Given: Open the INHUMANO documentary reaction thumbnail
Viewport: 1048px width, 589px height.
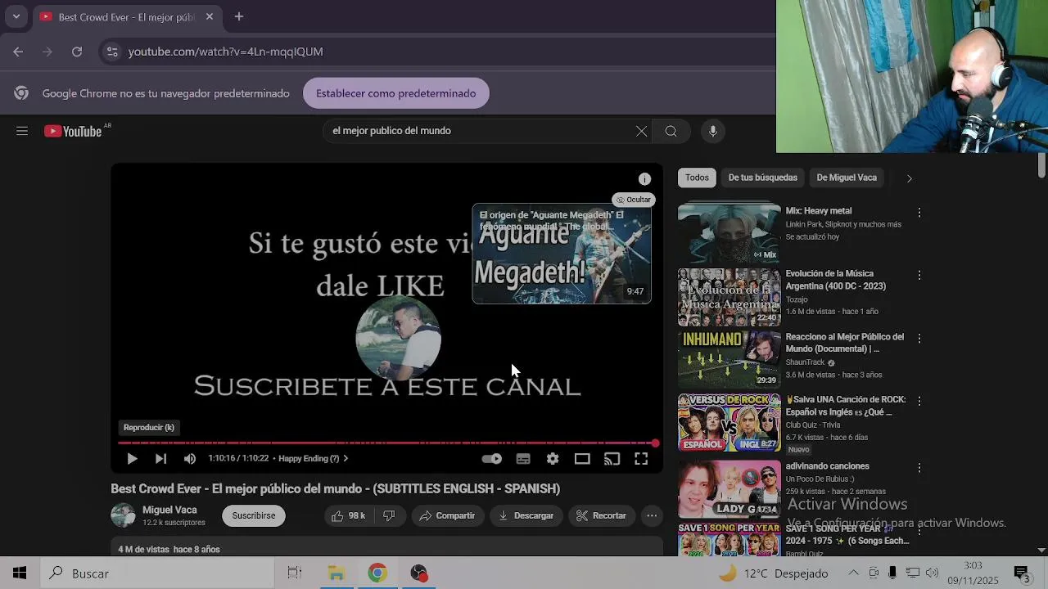Looking at the screenshot, I should point(730,359).
